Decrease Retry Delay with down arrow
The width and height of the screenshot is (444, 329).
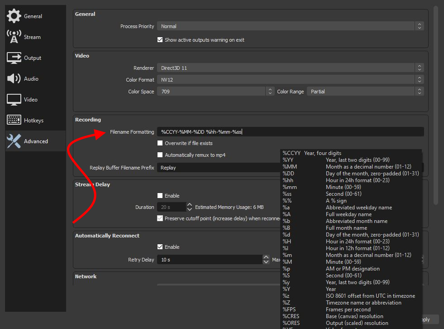pyautogui.click(x=266, y=262)
